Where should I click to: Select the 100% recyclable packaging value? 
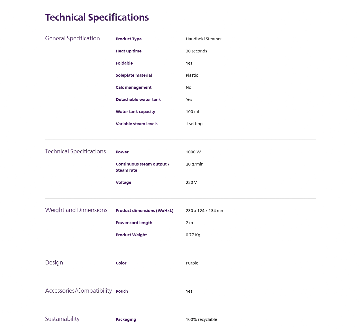201,319
